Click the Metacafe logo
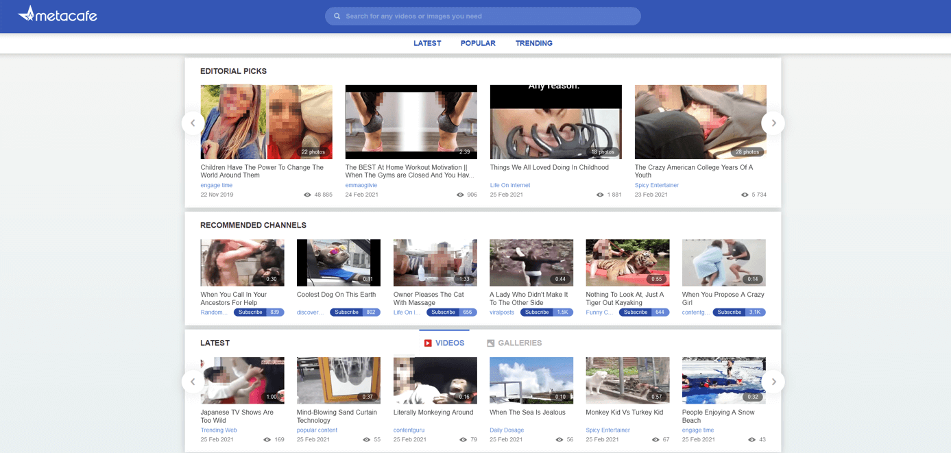The image size is (951, 453). (58, 15)
